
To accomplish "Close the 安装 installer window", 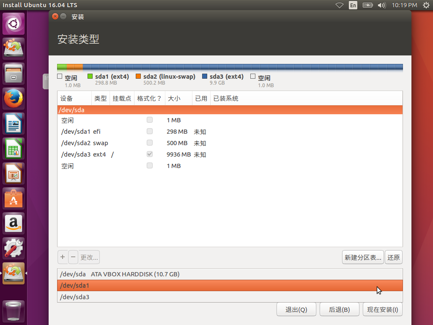I will pos(55,17).
